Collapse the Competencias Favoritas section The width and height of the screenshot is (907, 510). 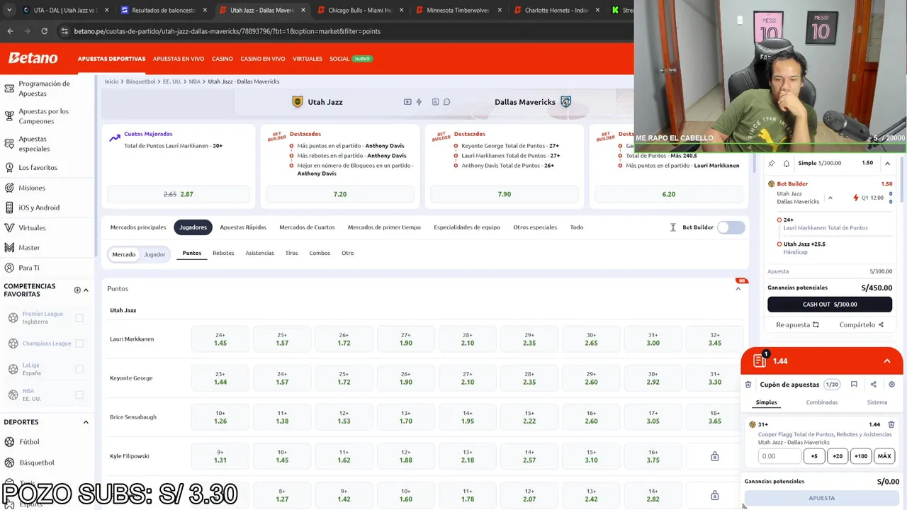86,290
